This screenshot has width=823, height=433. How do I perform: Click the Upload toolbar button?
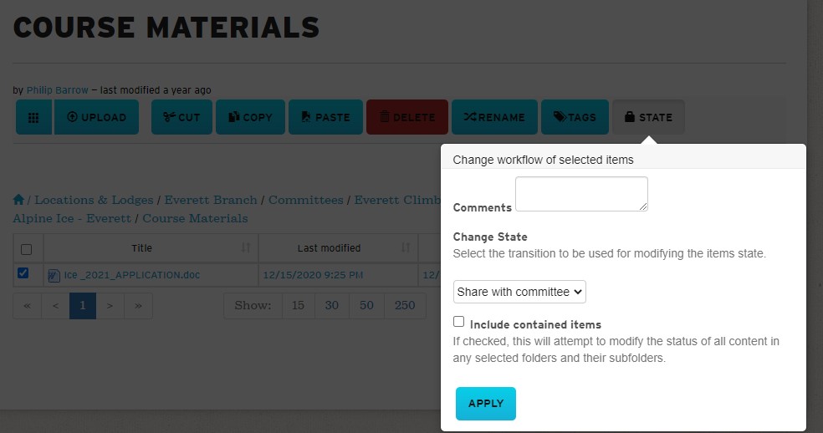pyautogui.click(x=96, y=117)
